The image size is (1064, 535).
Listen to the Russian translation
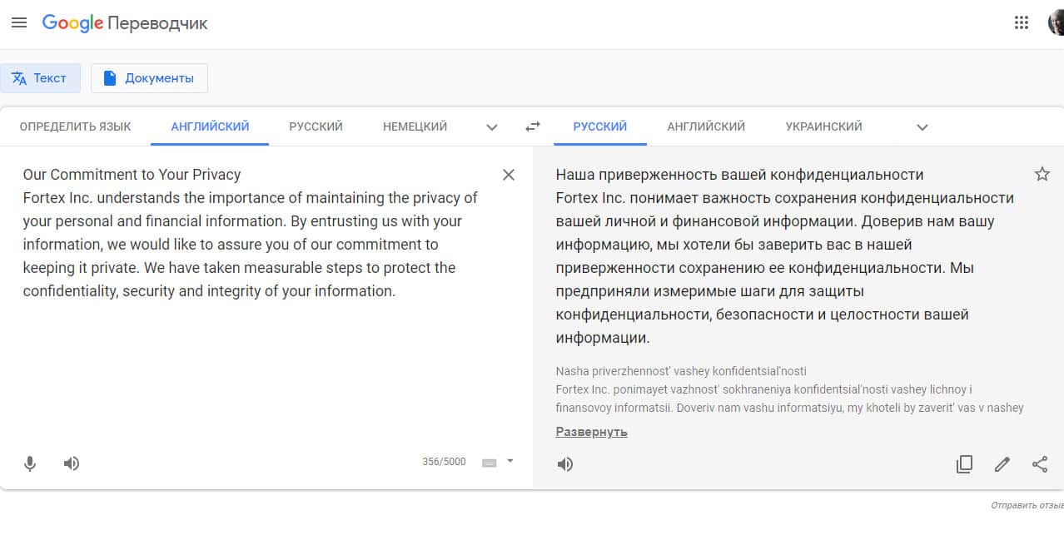pos(565,464)
